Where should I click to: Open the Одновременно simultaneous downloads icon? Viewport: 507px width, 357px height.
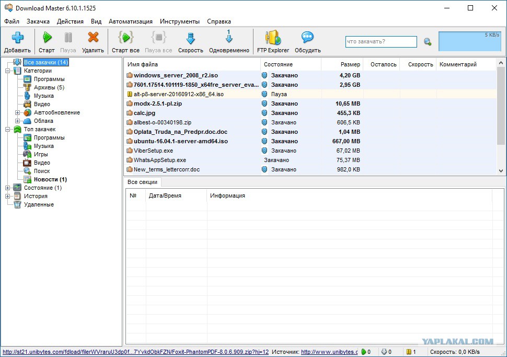[229, 37]
